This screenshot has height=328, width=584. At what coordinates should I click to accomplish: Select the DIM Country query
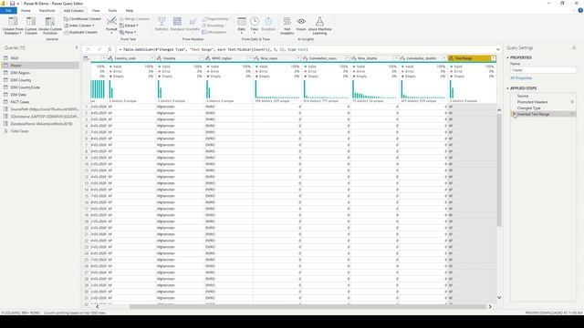tap(40, 80)
